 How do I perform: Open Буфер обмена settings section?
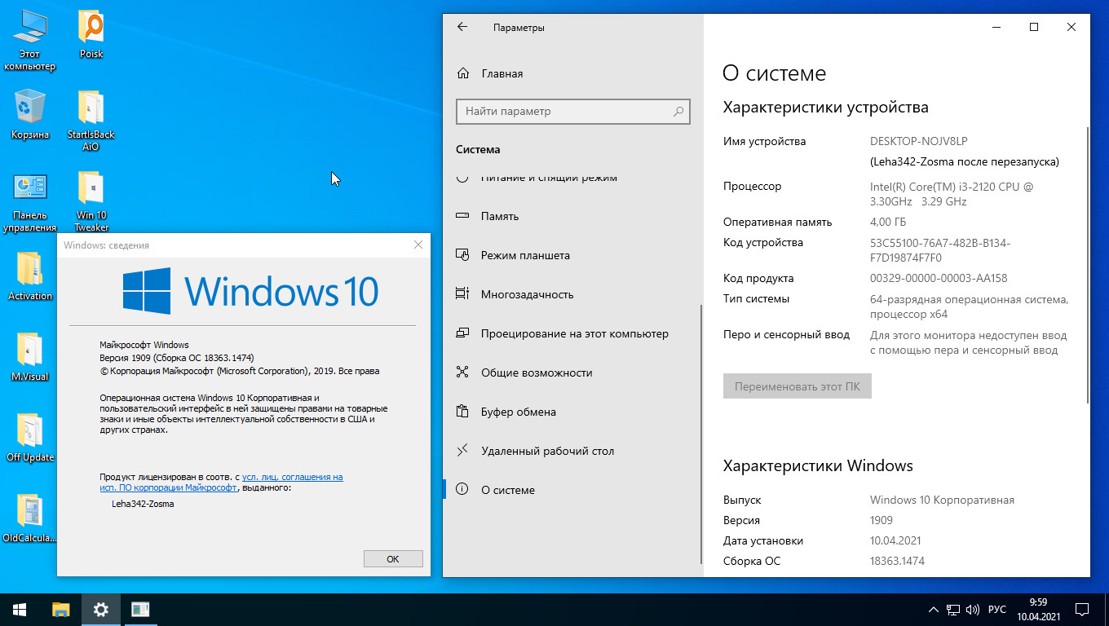(x=518, y=412)
